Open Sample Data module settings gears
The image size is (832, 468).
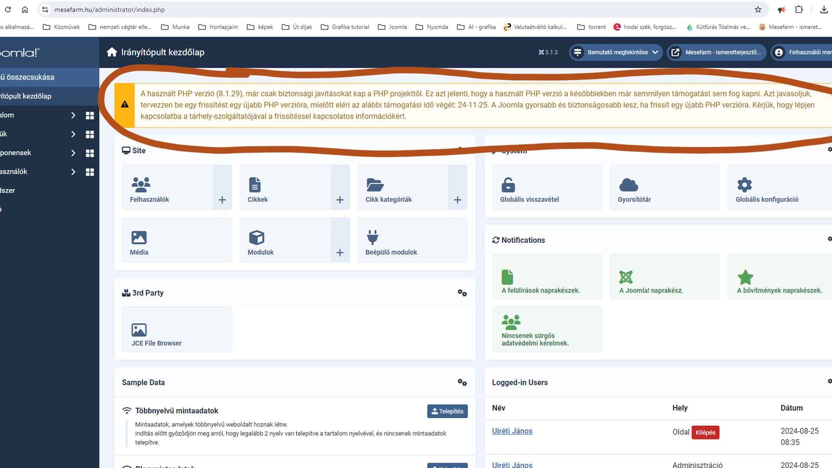[x=462, y=382]
